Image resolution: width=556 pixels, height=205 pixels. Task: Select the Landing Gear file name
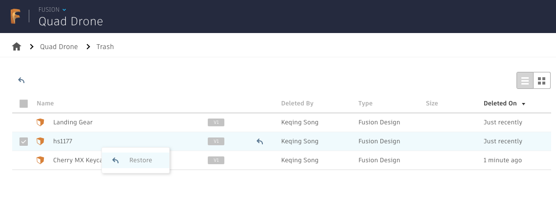pos(73,122)
